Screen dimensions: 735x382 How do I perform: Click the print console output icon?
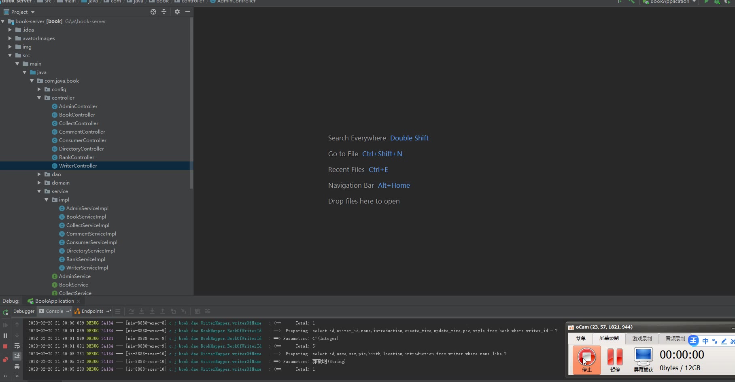point(17,367)
